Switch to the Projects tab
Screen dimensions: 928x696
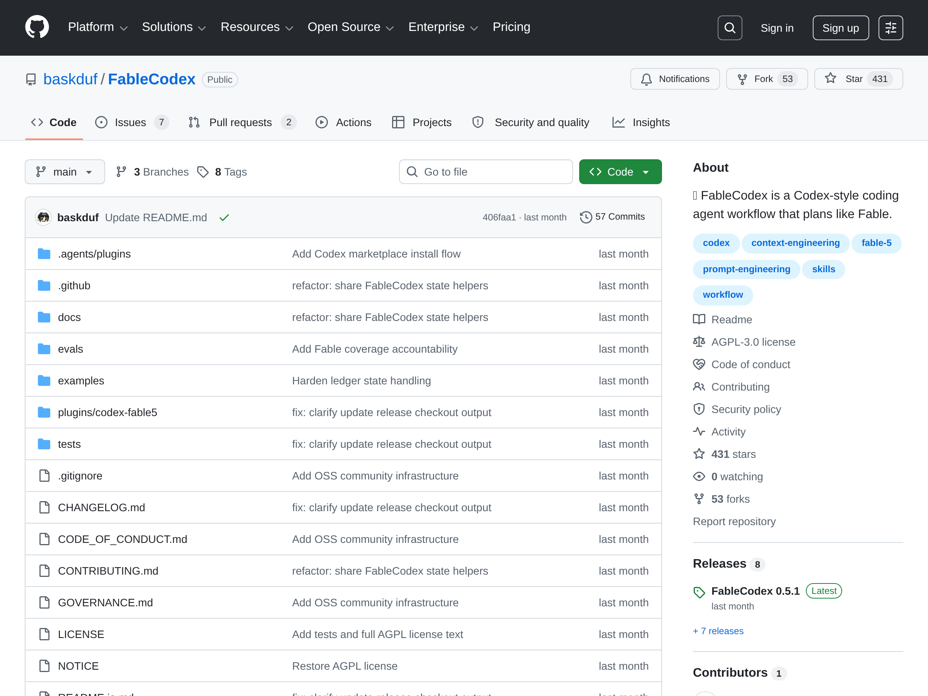tap(421, 123)
